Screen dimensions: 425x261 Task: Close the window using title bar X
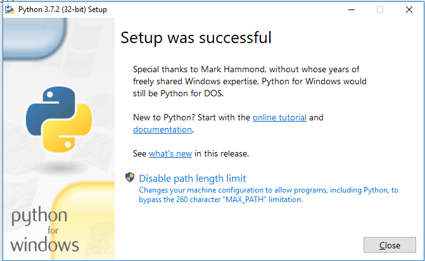click(409, 10)
